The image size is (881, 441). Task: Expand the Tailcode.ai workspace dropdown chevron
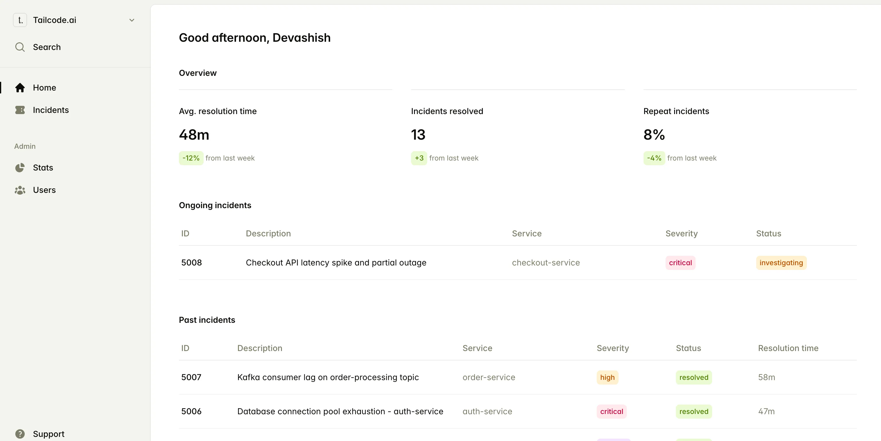pos(132,20)
